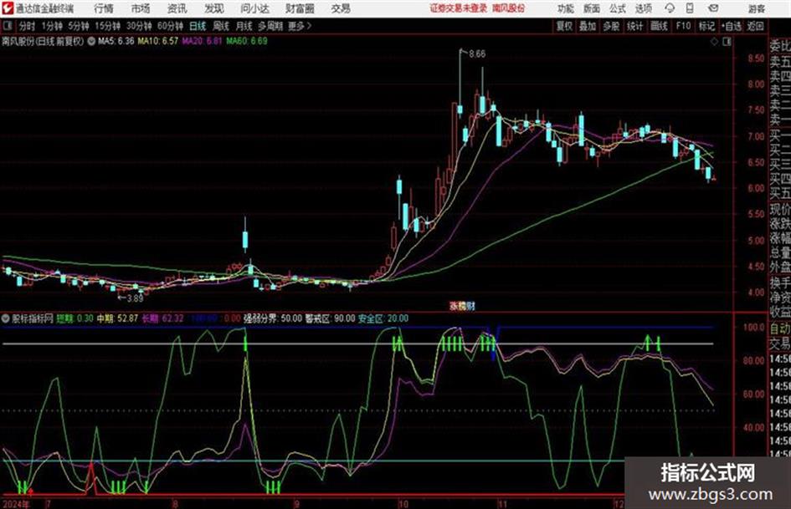Click the 安全区: 20.00 label
Viewport: 791px width, 509px height.
[x=383, y=318]
